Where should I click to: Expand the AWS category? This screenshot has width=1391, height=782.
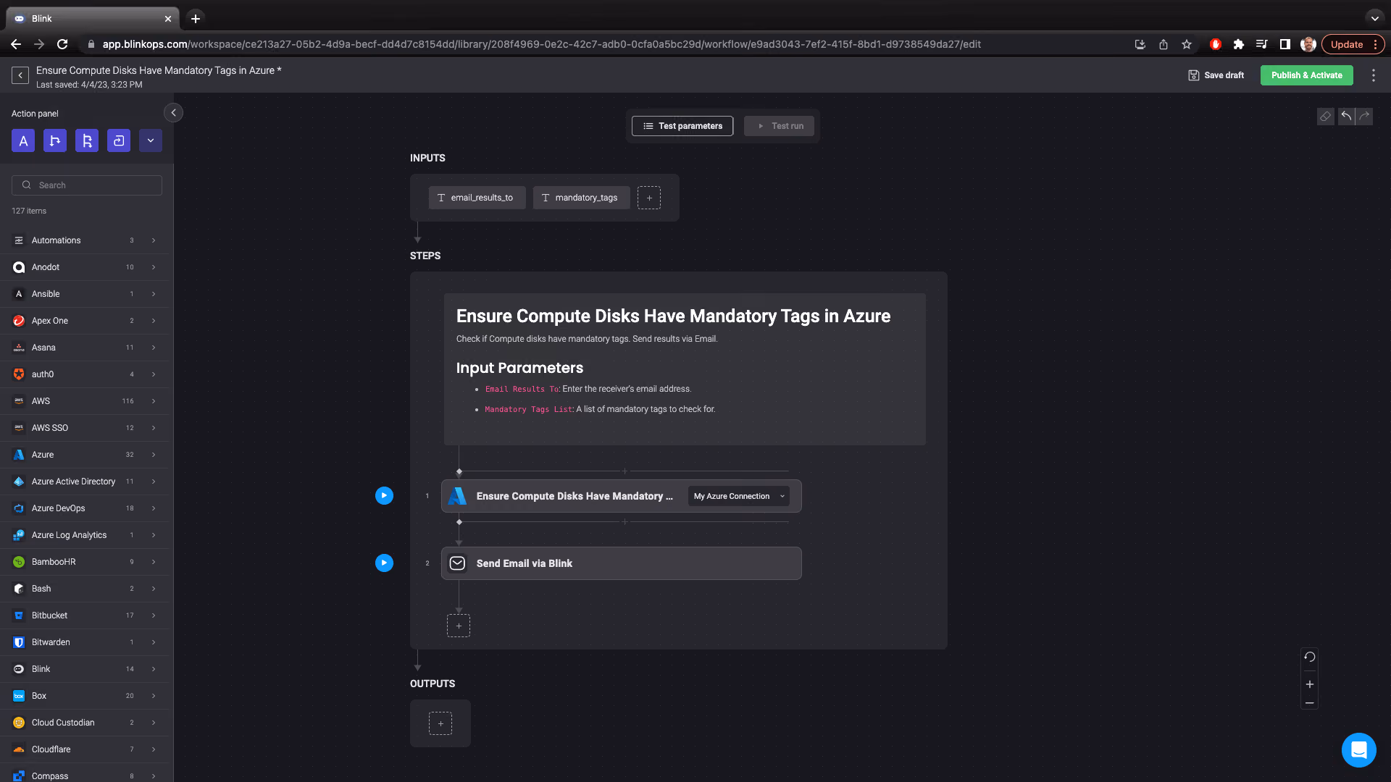(x=84, y=401)
